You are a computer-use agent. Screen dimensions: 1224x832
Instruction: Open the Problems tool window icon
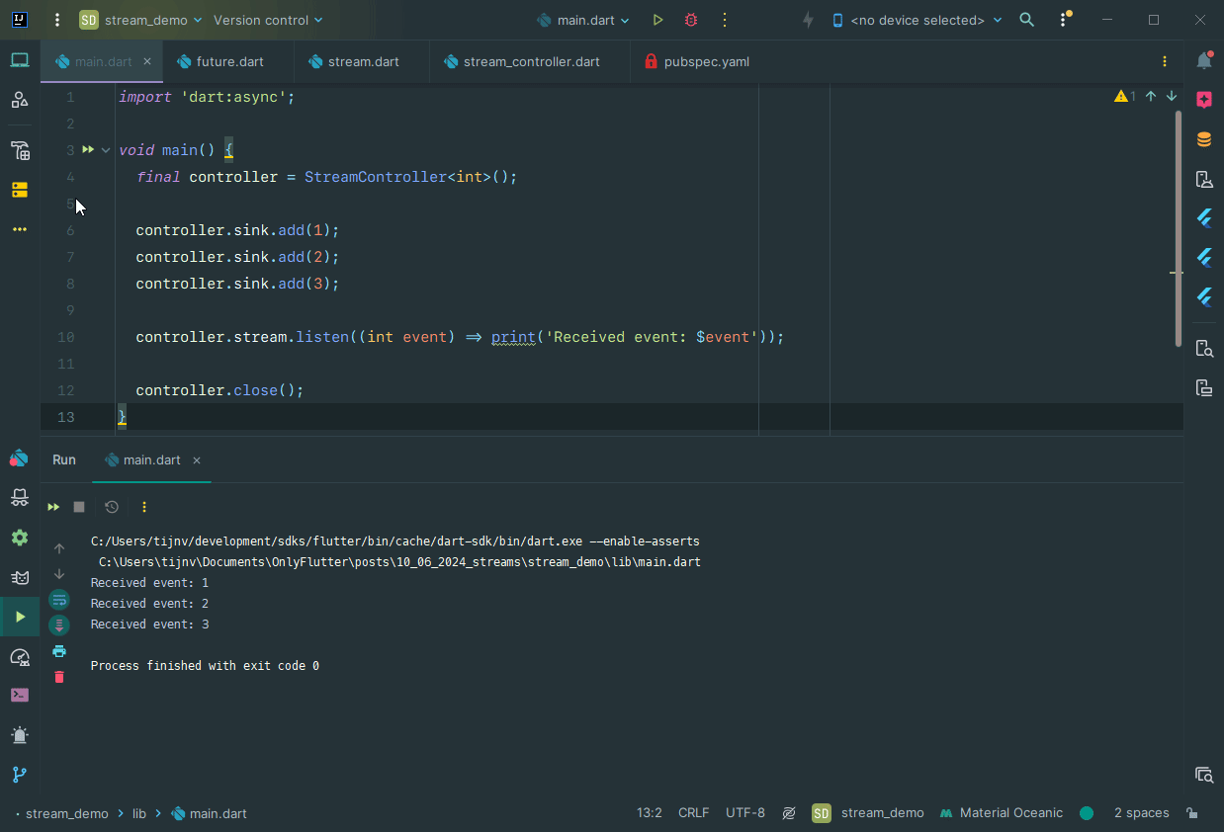pos(19,734)
